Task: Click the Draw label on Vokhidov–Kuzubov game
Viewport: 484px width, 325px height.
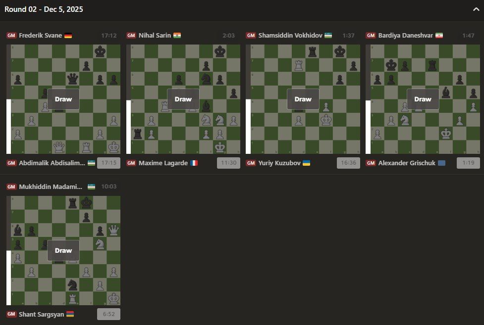Action: 303,99
